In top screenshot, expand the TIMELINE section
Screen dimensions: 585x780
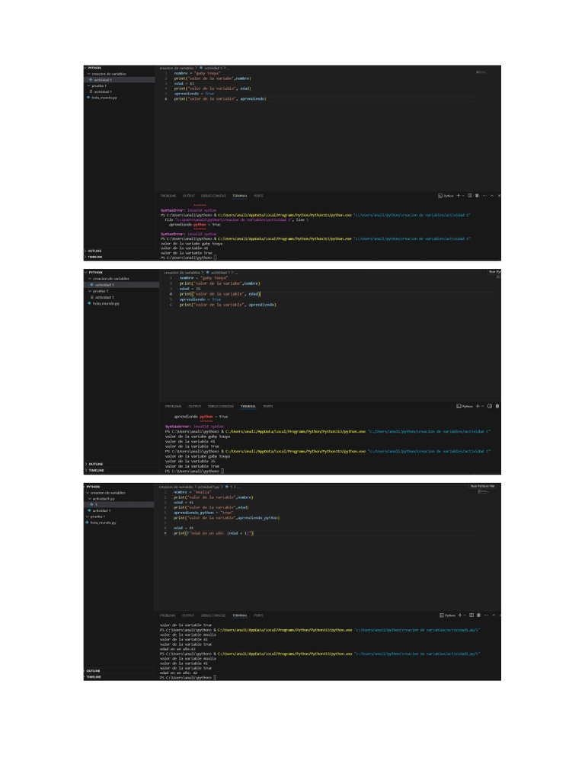point(94,257)
